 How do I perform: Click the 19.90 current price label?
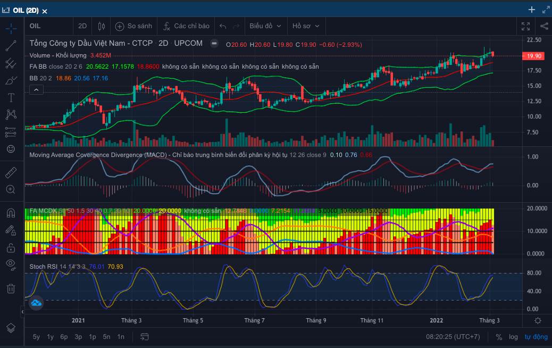(x=534, y=56)
